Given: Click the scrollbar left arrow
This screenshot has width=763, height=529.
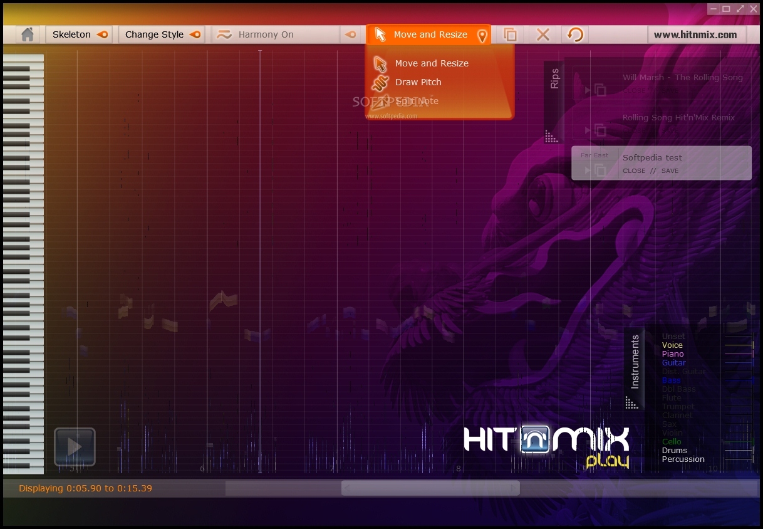Looking at the screenshot, I should click(x=346, y=488).
